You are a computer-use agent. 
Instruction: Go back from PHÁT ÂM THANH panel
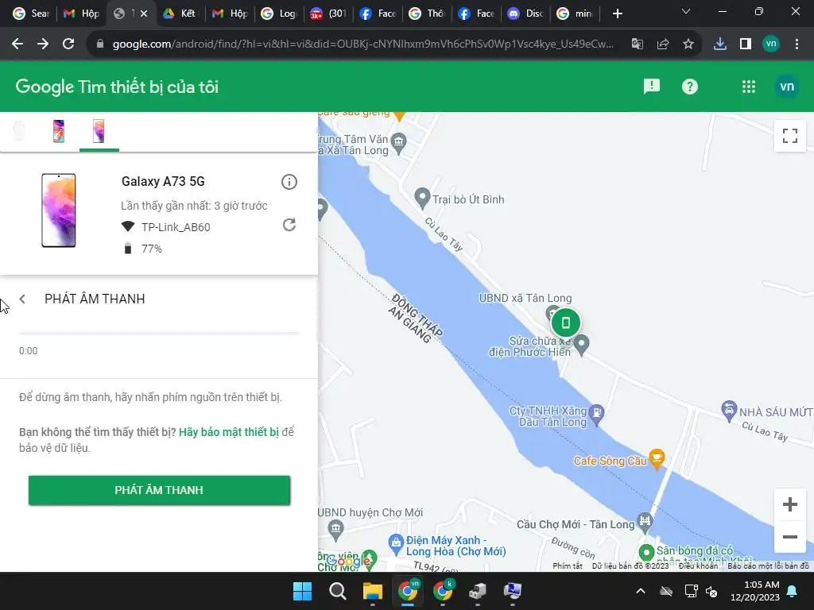22,299
